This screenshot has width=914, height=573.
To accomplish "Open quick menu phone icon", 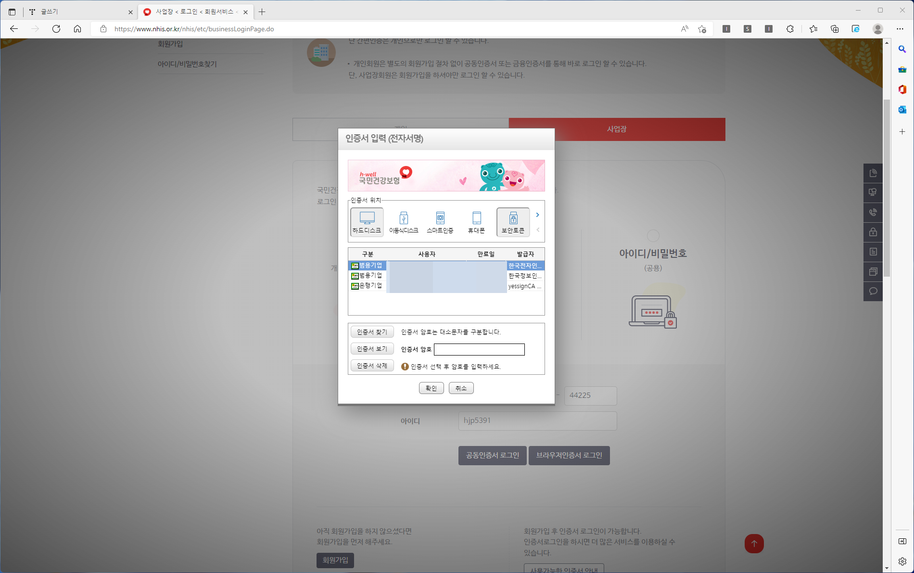I will (x=873, y=213).
